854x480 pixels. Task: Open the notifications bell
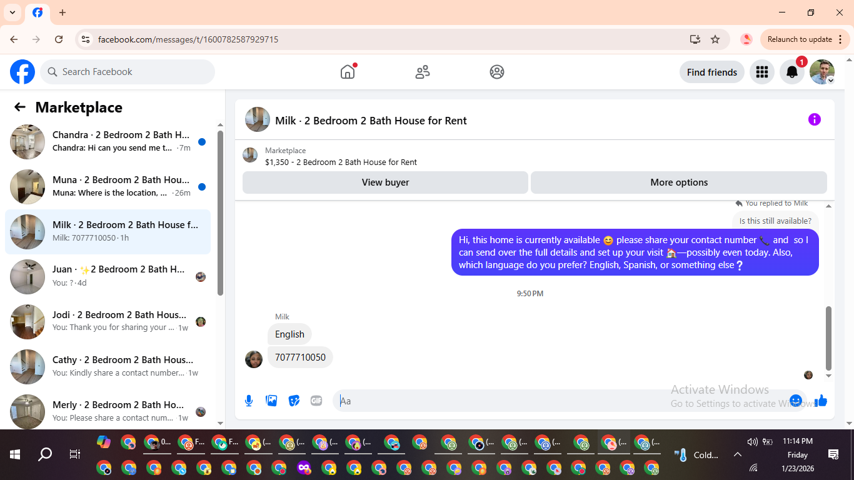[791, 72]
